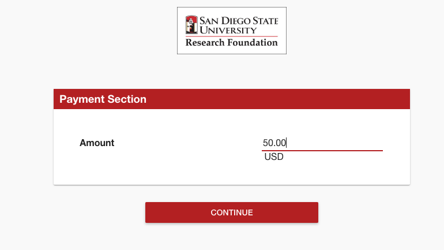Click the red line inside the university logo
Image resolution: width=444 pixels, height=250 pixels.
coord(232,36)
